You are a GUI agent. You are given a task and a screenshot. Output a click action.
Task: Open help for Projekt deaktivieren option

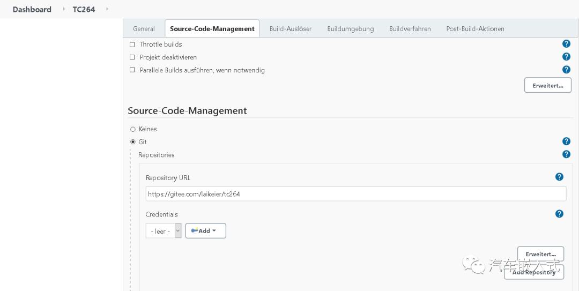[566, 57]
